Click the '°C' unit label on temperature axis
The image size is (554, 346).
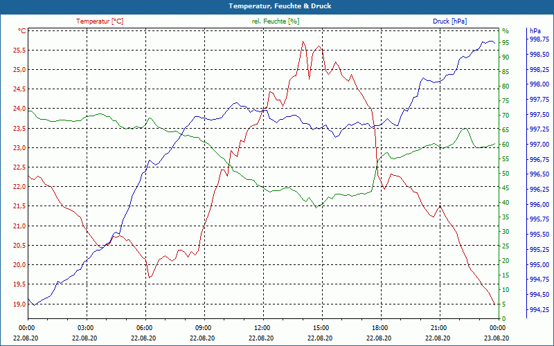(x=22, y=30)
